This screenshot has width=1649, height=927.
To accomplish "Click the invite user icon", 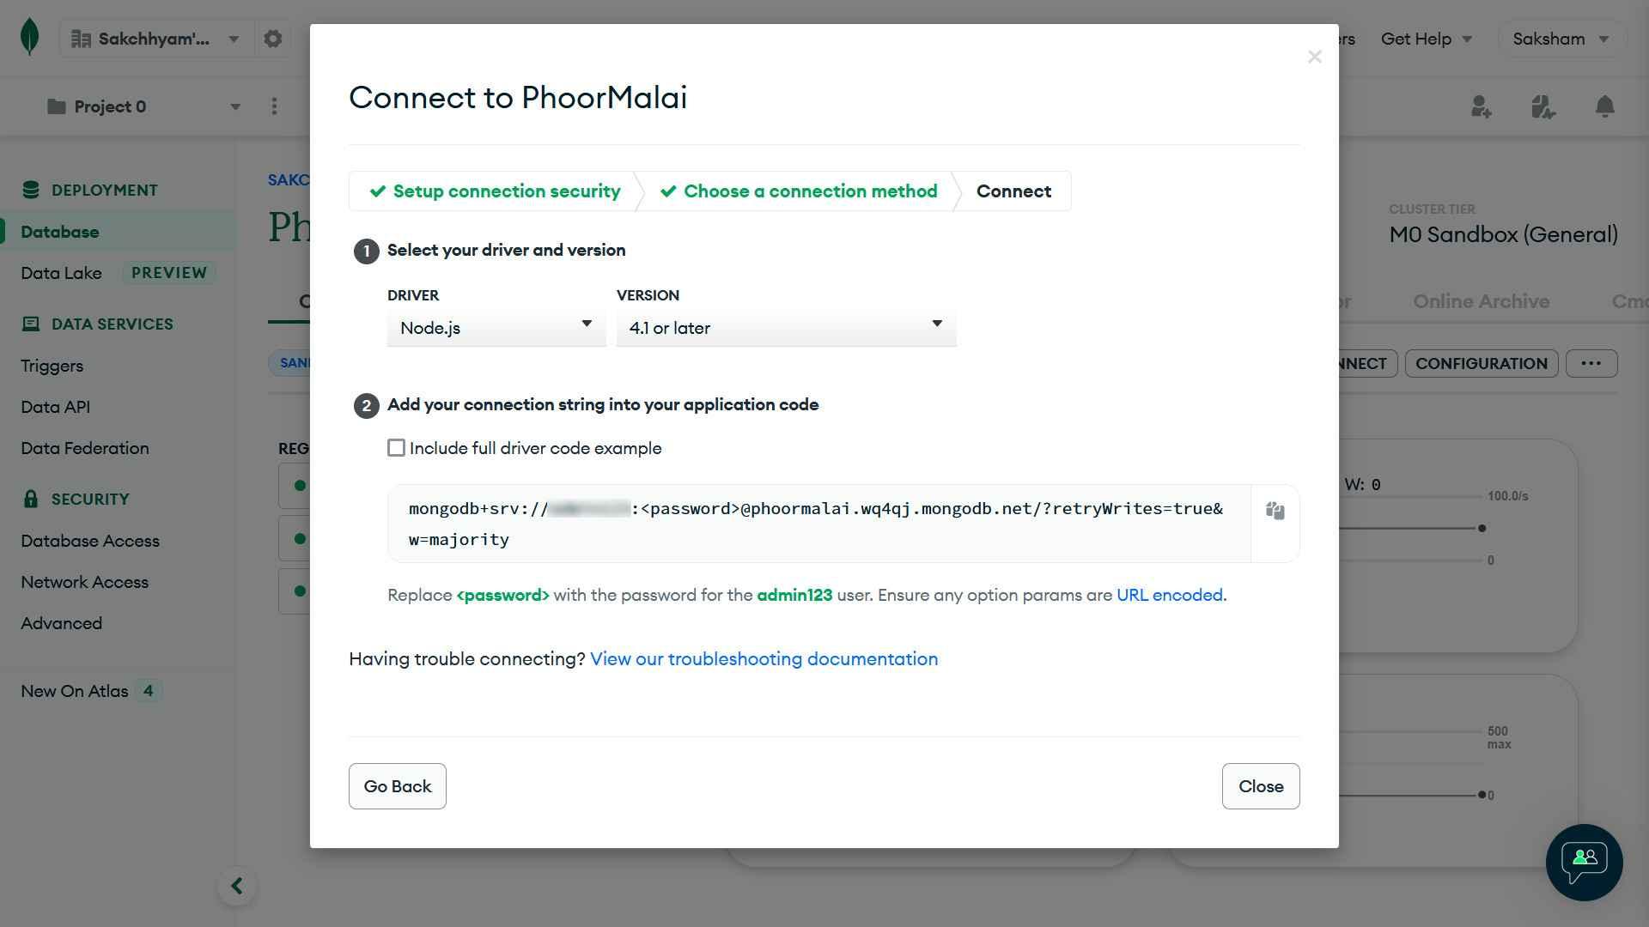I will click(1481, 106).
